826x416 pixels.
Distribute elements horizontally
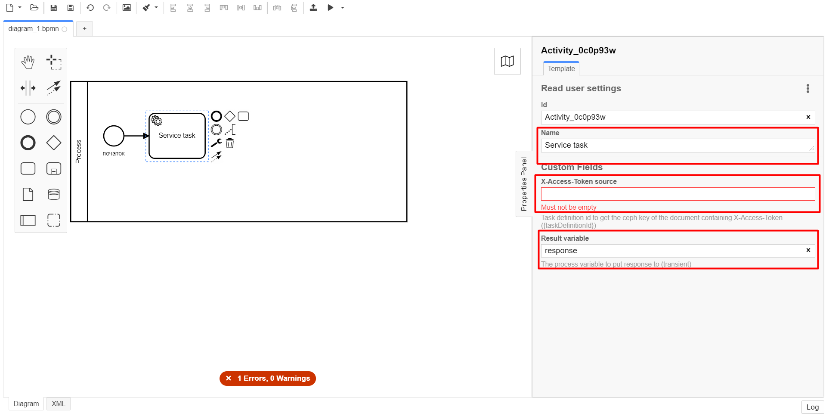[x=277, y=8]
